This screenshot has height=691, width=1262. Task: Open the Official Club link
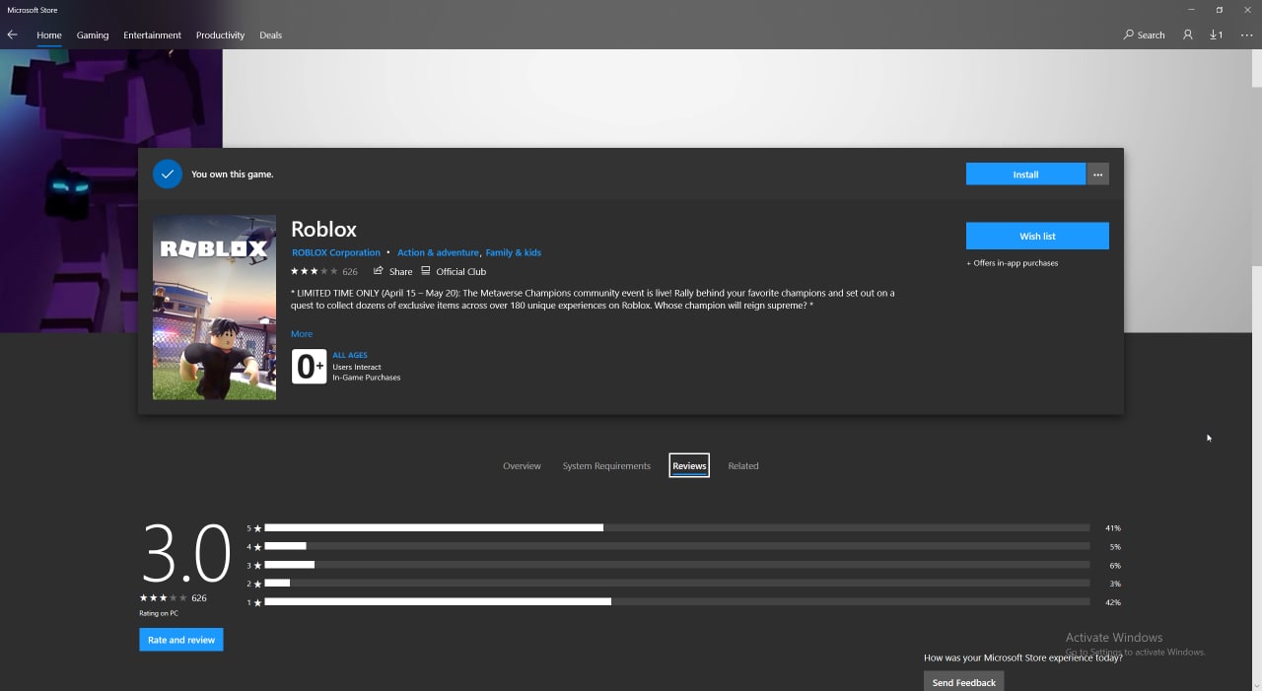pos(454,271)
